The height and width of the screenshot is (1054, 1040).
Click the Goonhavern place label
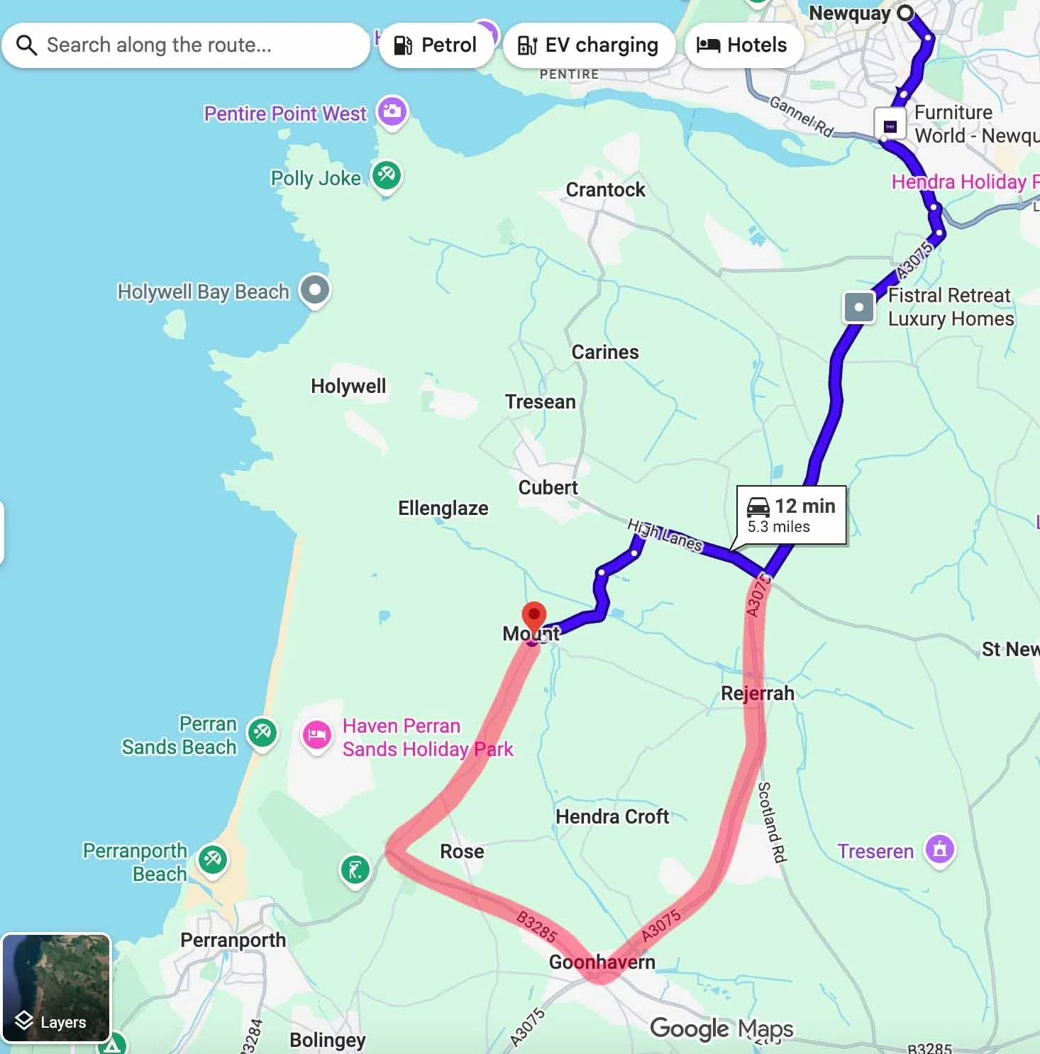point(602,963)
